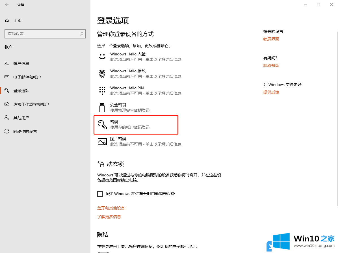Click the 使用你的帐户密码登录 description text
338x253 pixels.
click(130, 127)
